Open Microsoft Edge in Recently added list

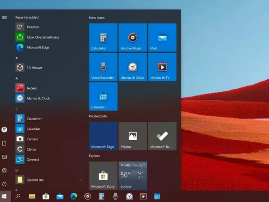click(49, 47)
